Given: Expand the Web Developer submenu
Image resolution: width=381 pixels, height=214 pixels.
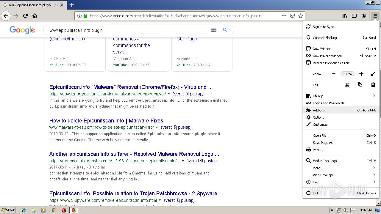Looking at the screenshot, I should click(341, 175).
